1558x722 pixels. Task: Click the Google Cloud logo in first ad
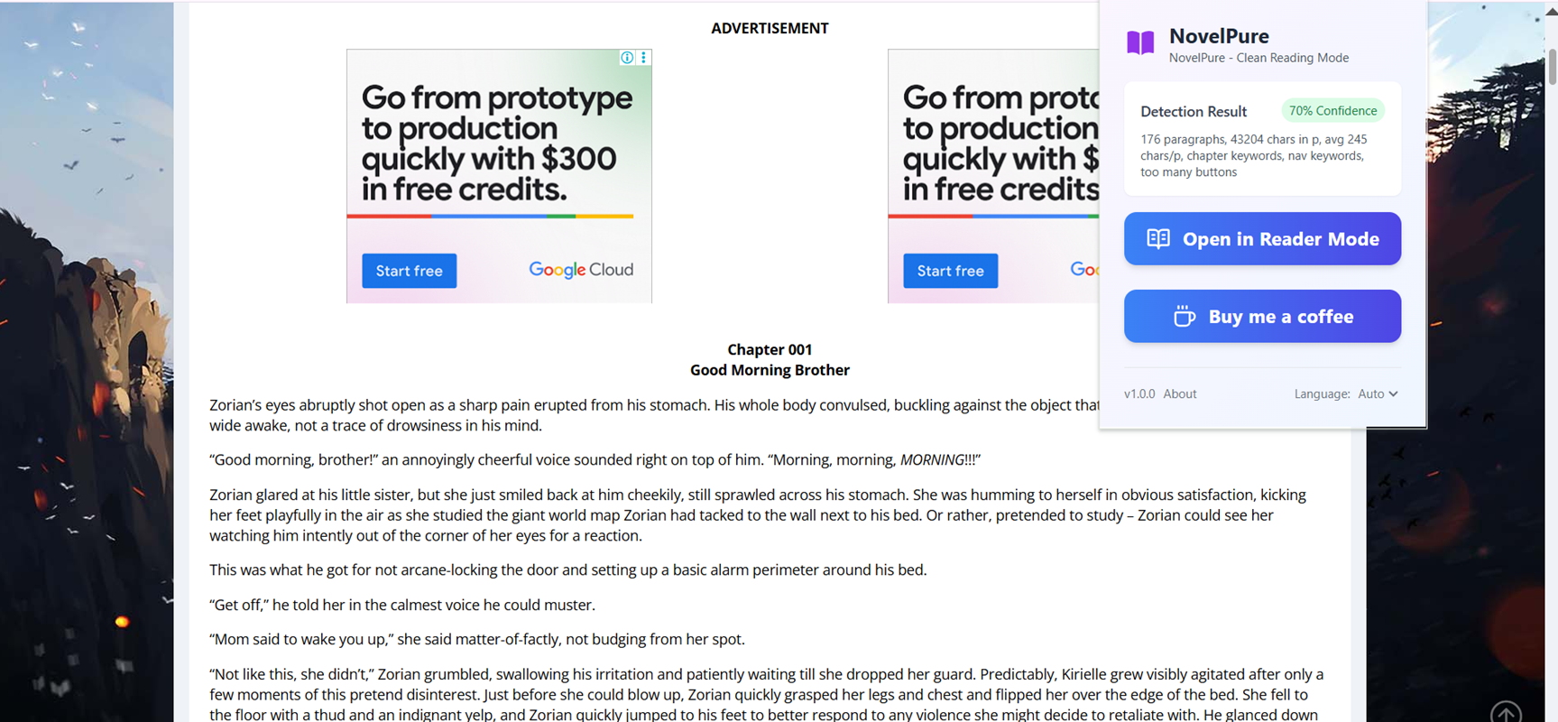[581, 270]
